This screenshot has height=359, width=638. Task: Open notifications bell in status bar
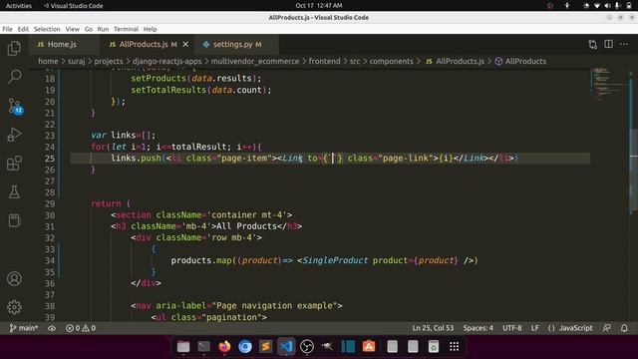point(624,328)
